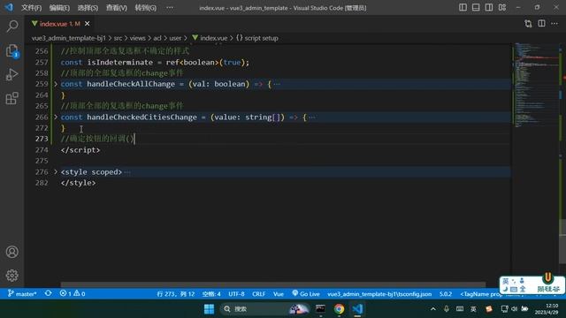The image size is (566, 318).
Task: Open the Run and Debug view
Action: click(11, 74)
